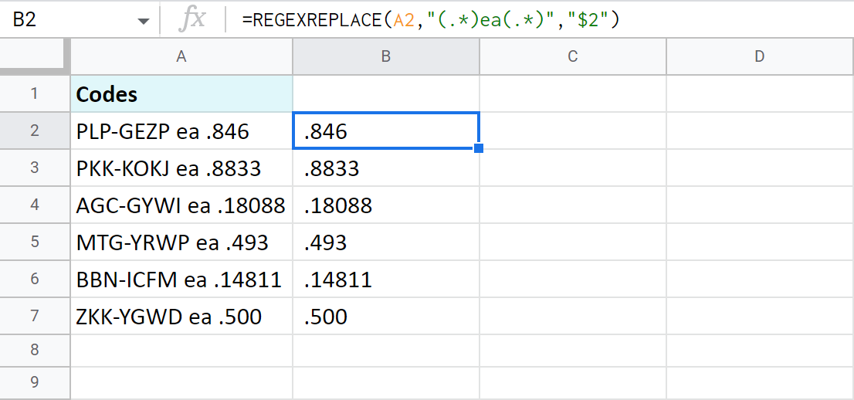Click the REGEXREPLACE formula bar text
This screenshot has width=854, height=400.
431,21
